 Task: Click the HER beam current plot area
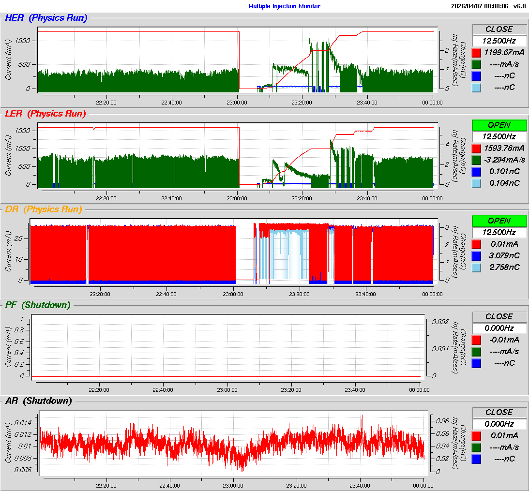tap(238, 60)
